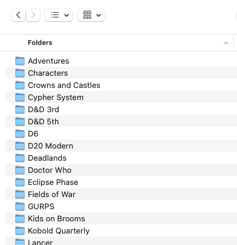Toggle sort order using the Folders caret

tap(226, 43)
